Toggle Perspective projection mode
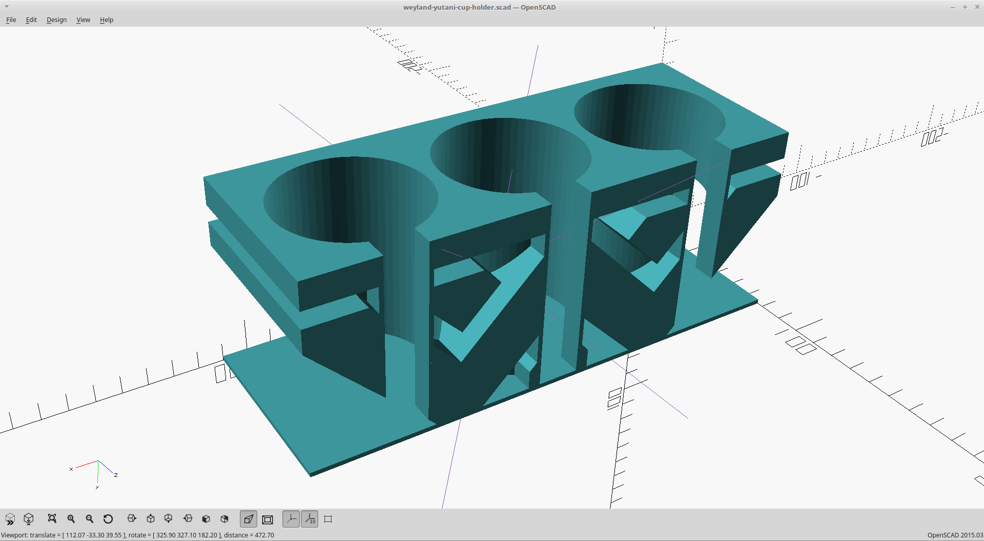984x541 pixels. pyautogui.click(x=249, y=519)
